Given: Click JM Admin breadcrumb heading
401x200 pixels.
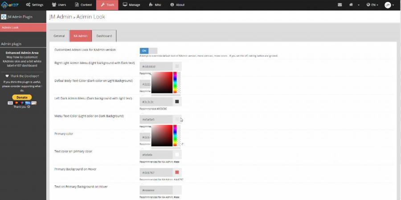Looking at the screenshot, I should [x=60, y=17].
